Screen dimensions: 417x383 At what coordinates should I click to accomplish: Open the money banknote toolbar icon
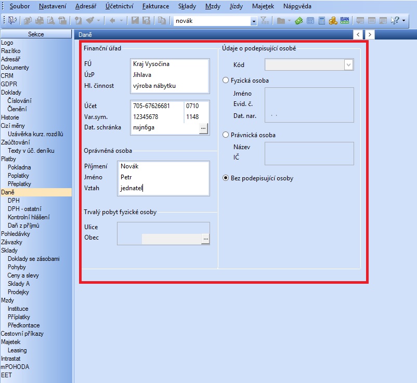click(x=298, y=21)
